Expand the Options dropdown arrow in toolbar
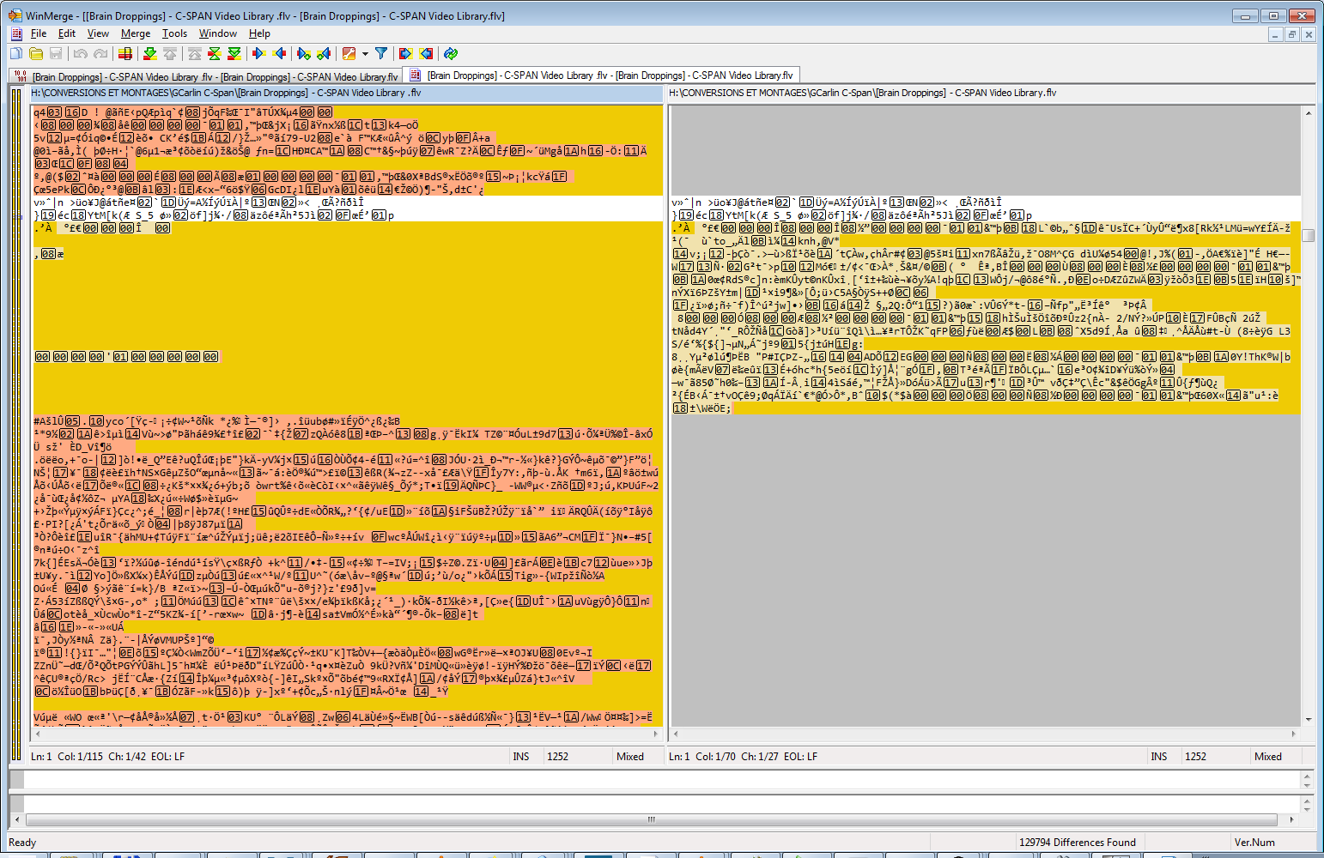Image resolution: width=1324 pixels, height=858 pixels. pyautogui.click(x=365, y=54)
